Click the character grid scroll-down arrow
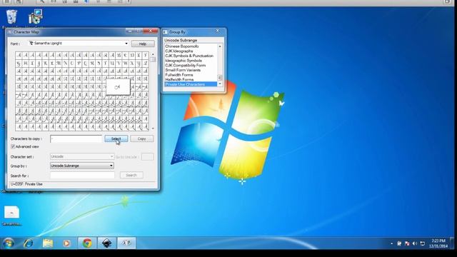 tap(153, 128)
